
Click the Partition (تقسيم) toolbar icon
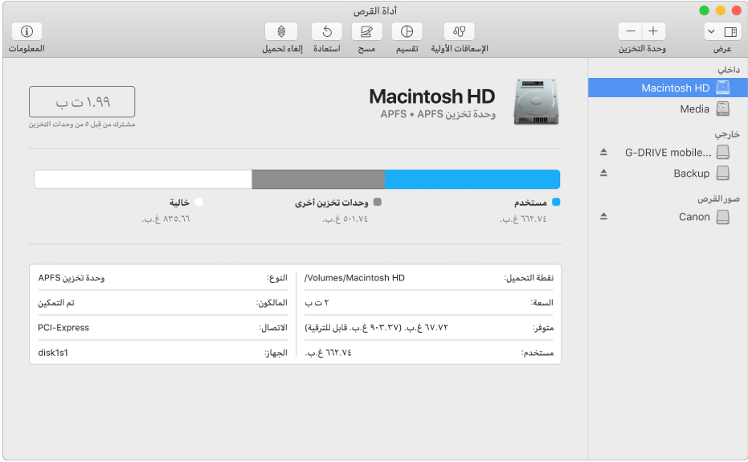tap(407, 31)
